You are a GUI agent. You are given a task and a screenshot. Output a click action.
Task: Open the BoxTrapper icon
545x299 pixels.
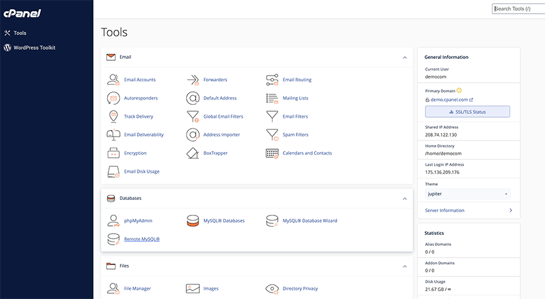(x=193, y=153)
